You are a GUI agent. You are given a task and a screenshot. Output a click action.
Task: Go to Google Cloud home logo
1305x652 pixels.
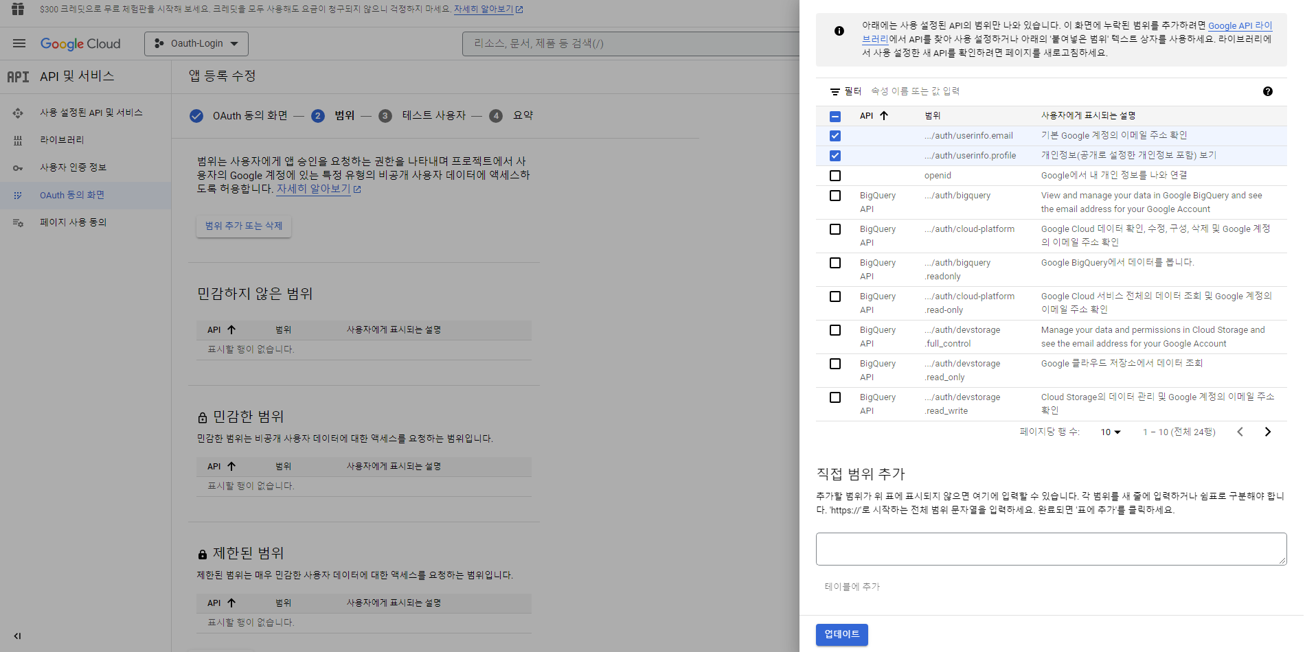coord(80,43)
